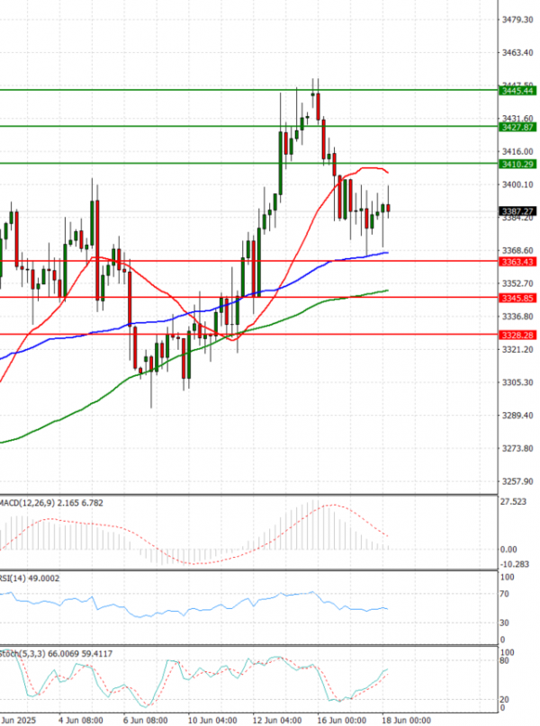This screenshot has height=726, width=540.
Task: Click the 6 Jun 08:00 time label
Action: (x=146, y=720)
